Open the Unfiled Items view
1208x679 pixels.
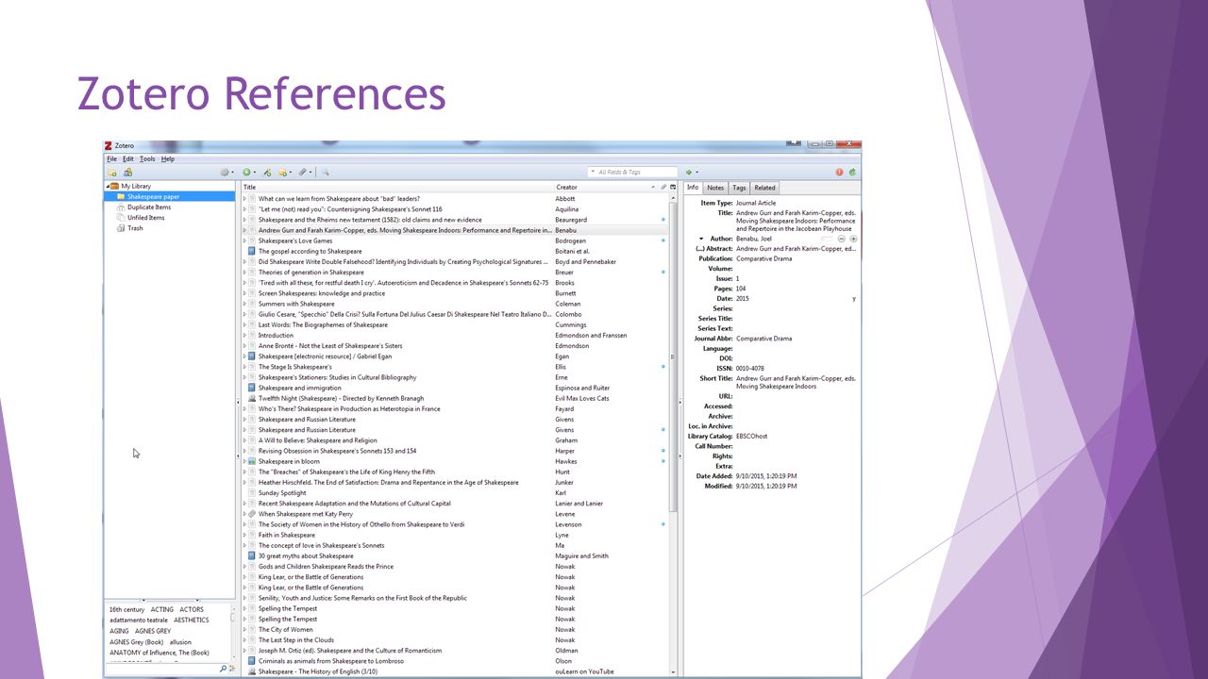(x=145, y=218)
